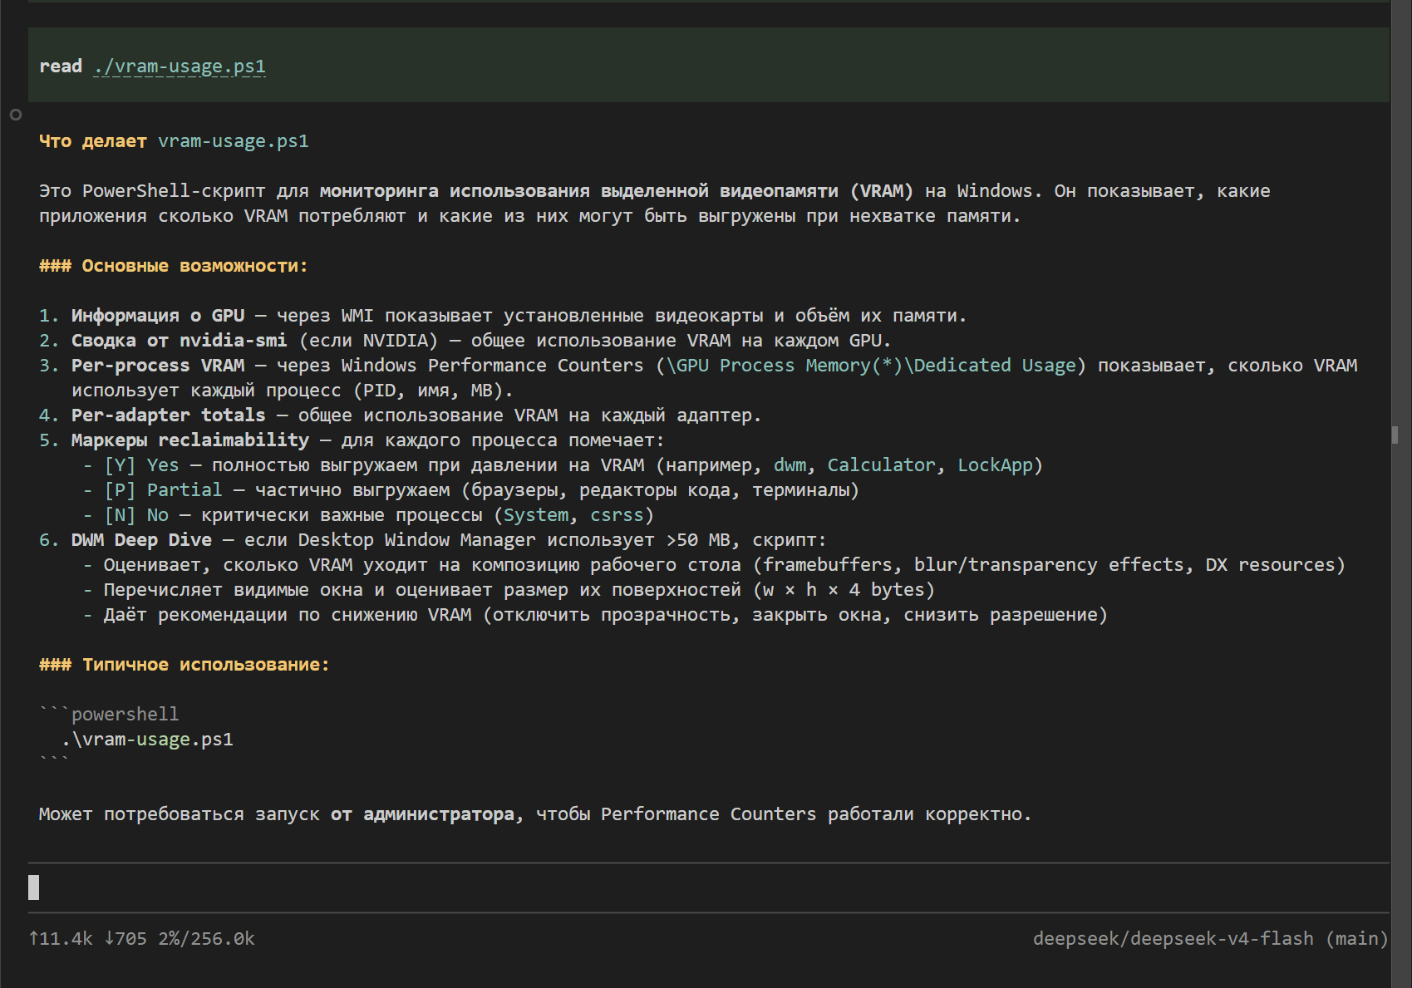Viewport: 1412px width, 988px height.
Task: Click the "deepseek/deepseek-v4-flash" model name
Action: [1173, 939]
